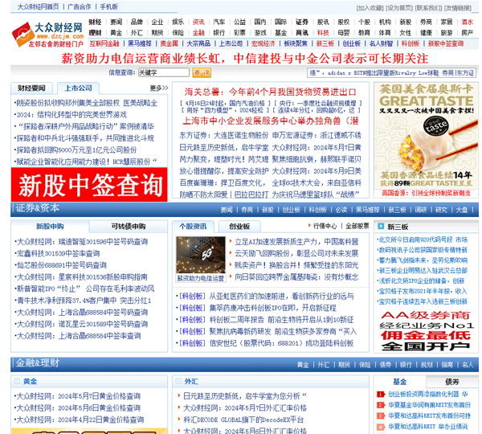
Task: Open the 黄金 section header icon
Action: click(17, 381)
